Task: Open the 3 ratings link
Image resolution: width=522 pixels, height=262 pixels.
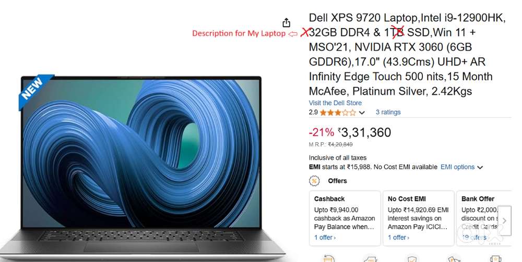Action: [388, 112]
